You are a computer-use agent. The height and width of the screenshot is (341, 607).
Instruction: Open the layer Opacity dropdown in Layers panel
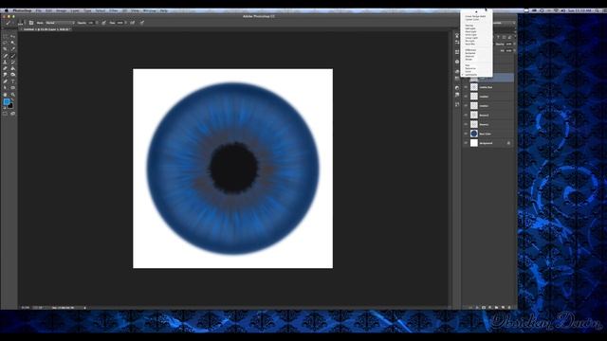[x=514, y=45]
